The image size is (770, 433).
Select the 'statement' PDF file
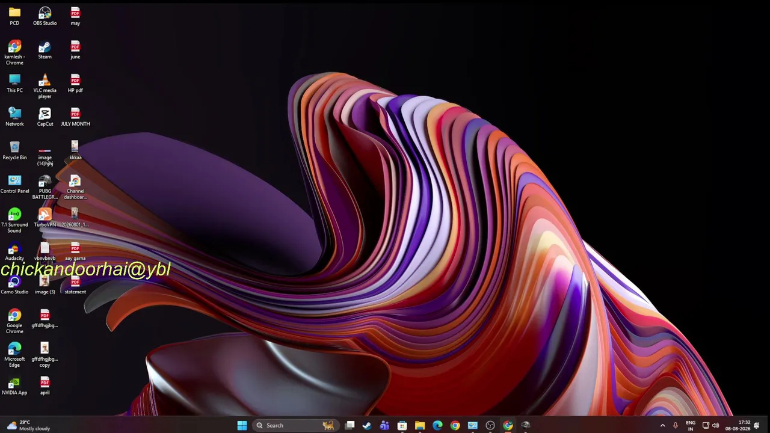pos(75,286)
